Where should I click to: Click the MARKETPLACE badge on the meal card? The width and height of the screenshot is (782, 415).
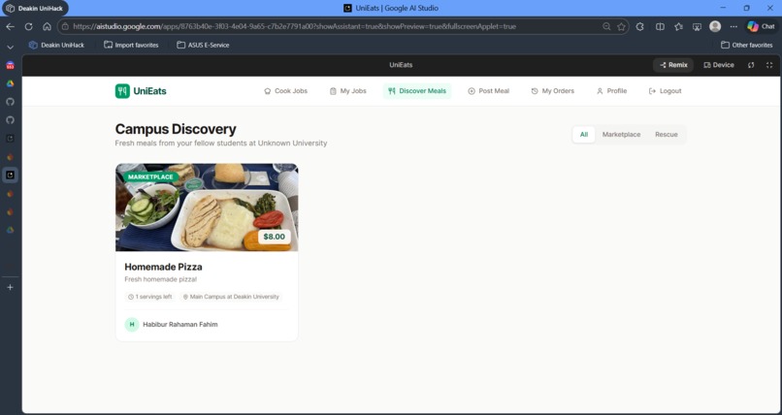point(150,177)
